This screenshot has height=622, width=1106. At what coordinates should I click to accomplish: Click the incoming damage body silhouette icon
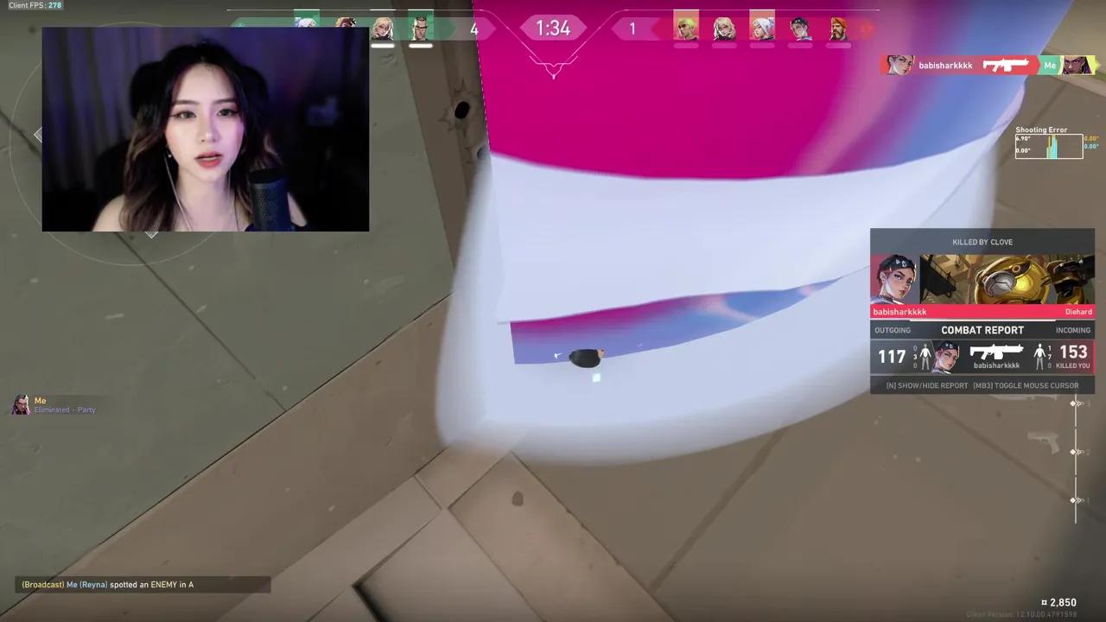[1040, 355]
